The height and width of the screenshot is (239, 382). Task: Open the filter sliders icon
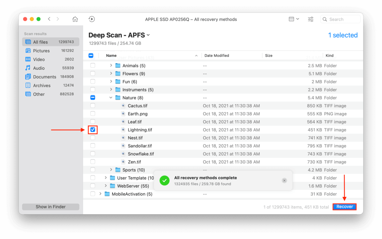coord(311,19)
